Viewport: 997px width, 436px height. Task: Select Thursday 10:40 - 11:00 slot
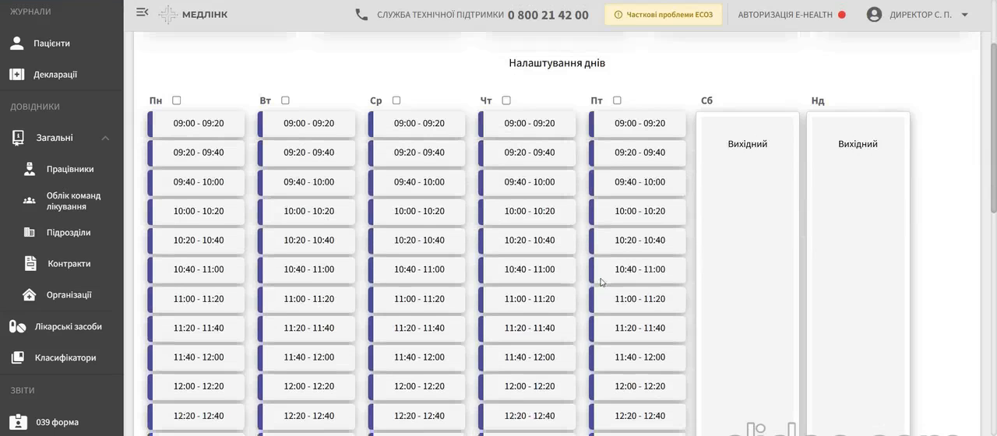pos(528,269)
